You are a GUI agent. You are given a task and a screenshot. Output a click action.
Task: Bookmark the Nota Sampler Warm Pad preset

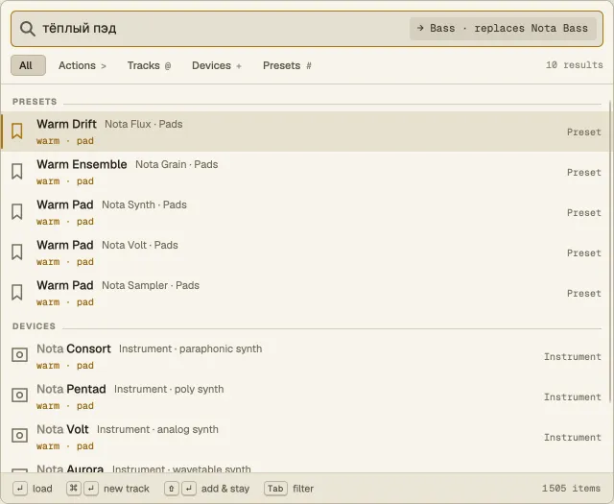(17, 293)
